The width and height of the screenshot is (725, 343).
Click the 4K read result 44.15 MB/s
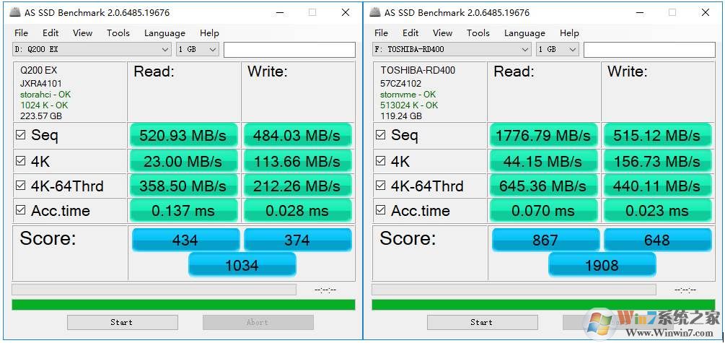click(x=543, y=161)
